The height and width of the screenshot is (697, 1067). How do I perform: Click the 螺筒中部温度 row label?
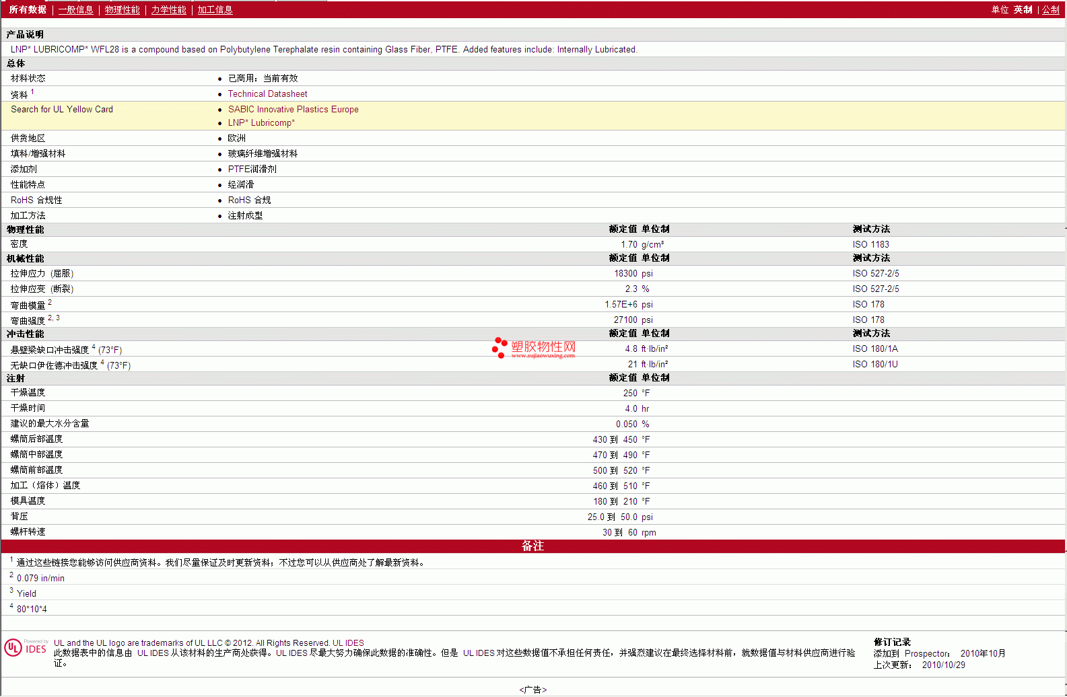coord(36,455)
